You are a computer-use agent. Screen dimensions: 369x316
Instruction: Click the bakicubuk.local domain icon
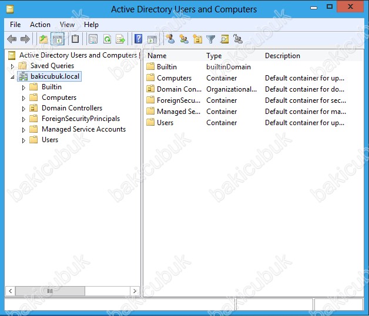click(23, 76)
